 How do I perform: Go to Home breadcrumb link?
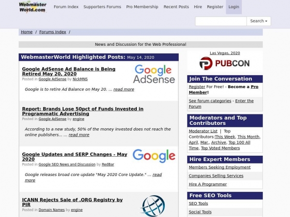pos(27,32)
